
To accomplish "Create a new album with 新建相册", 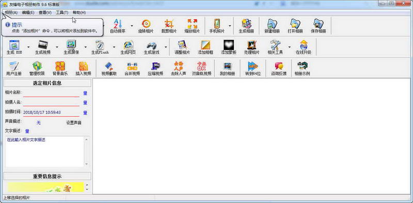I will [272, 26].
